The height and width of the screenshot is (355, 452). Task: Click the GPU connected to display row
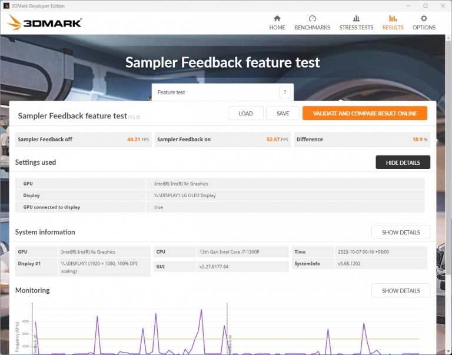220,207
